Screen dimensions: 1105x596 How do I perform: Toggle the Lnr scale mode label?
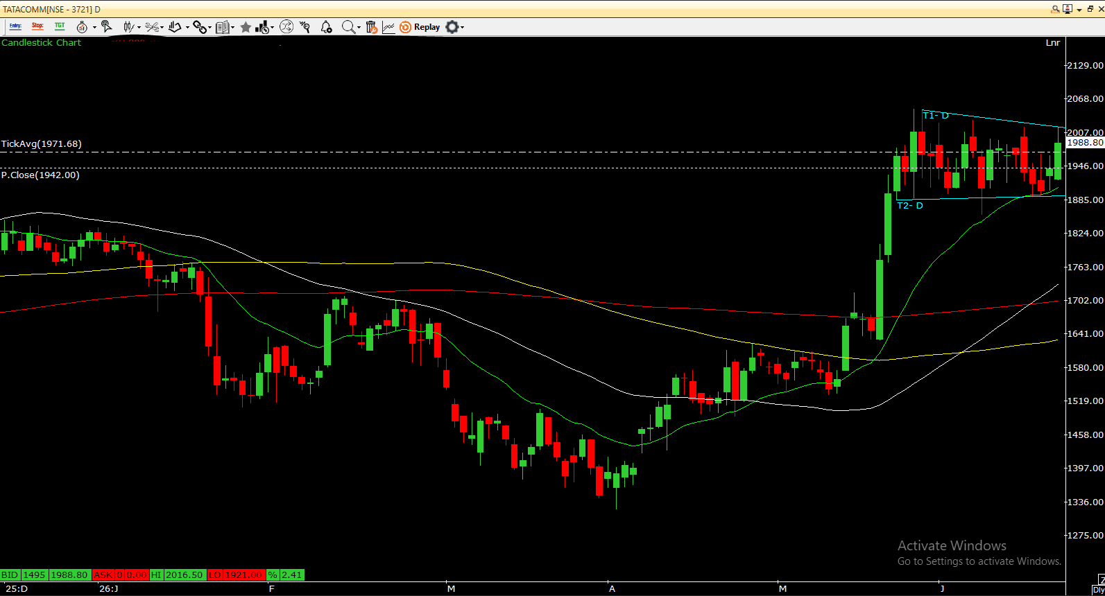pyautogui.click(x=1052, y=43)
